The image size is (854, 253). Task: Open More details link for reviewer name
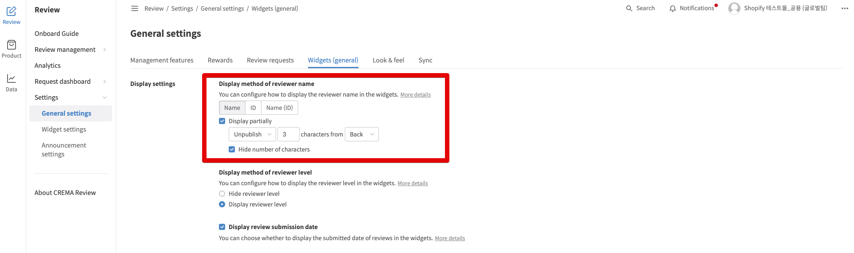pyautogui.click(x=415, y=95)
